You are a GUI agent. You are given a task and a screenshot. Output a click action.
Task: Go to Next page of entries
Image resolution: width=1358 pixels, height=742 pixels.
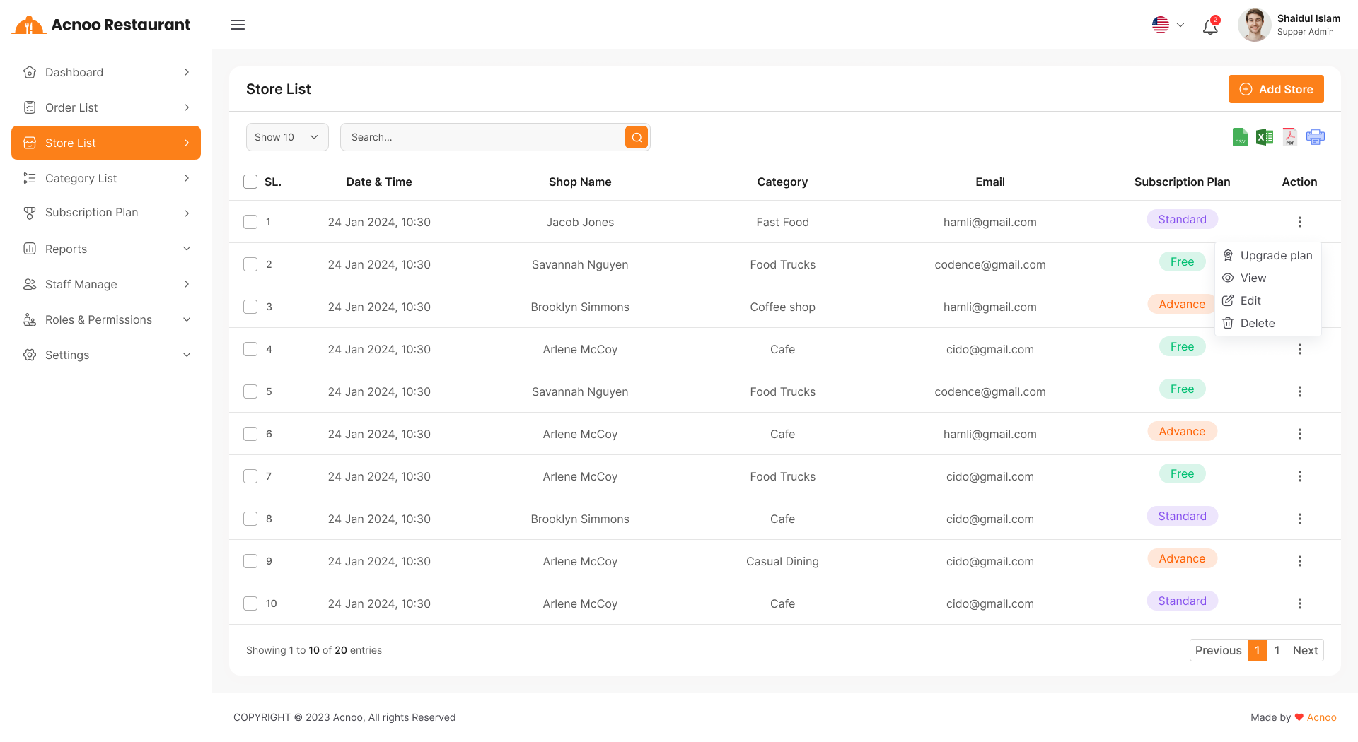pyautogui.click(x=1305, y=650)
